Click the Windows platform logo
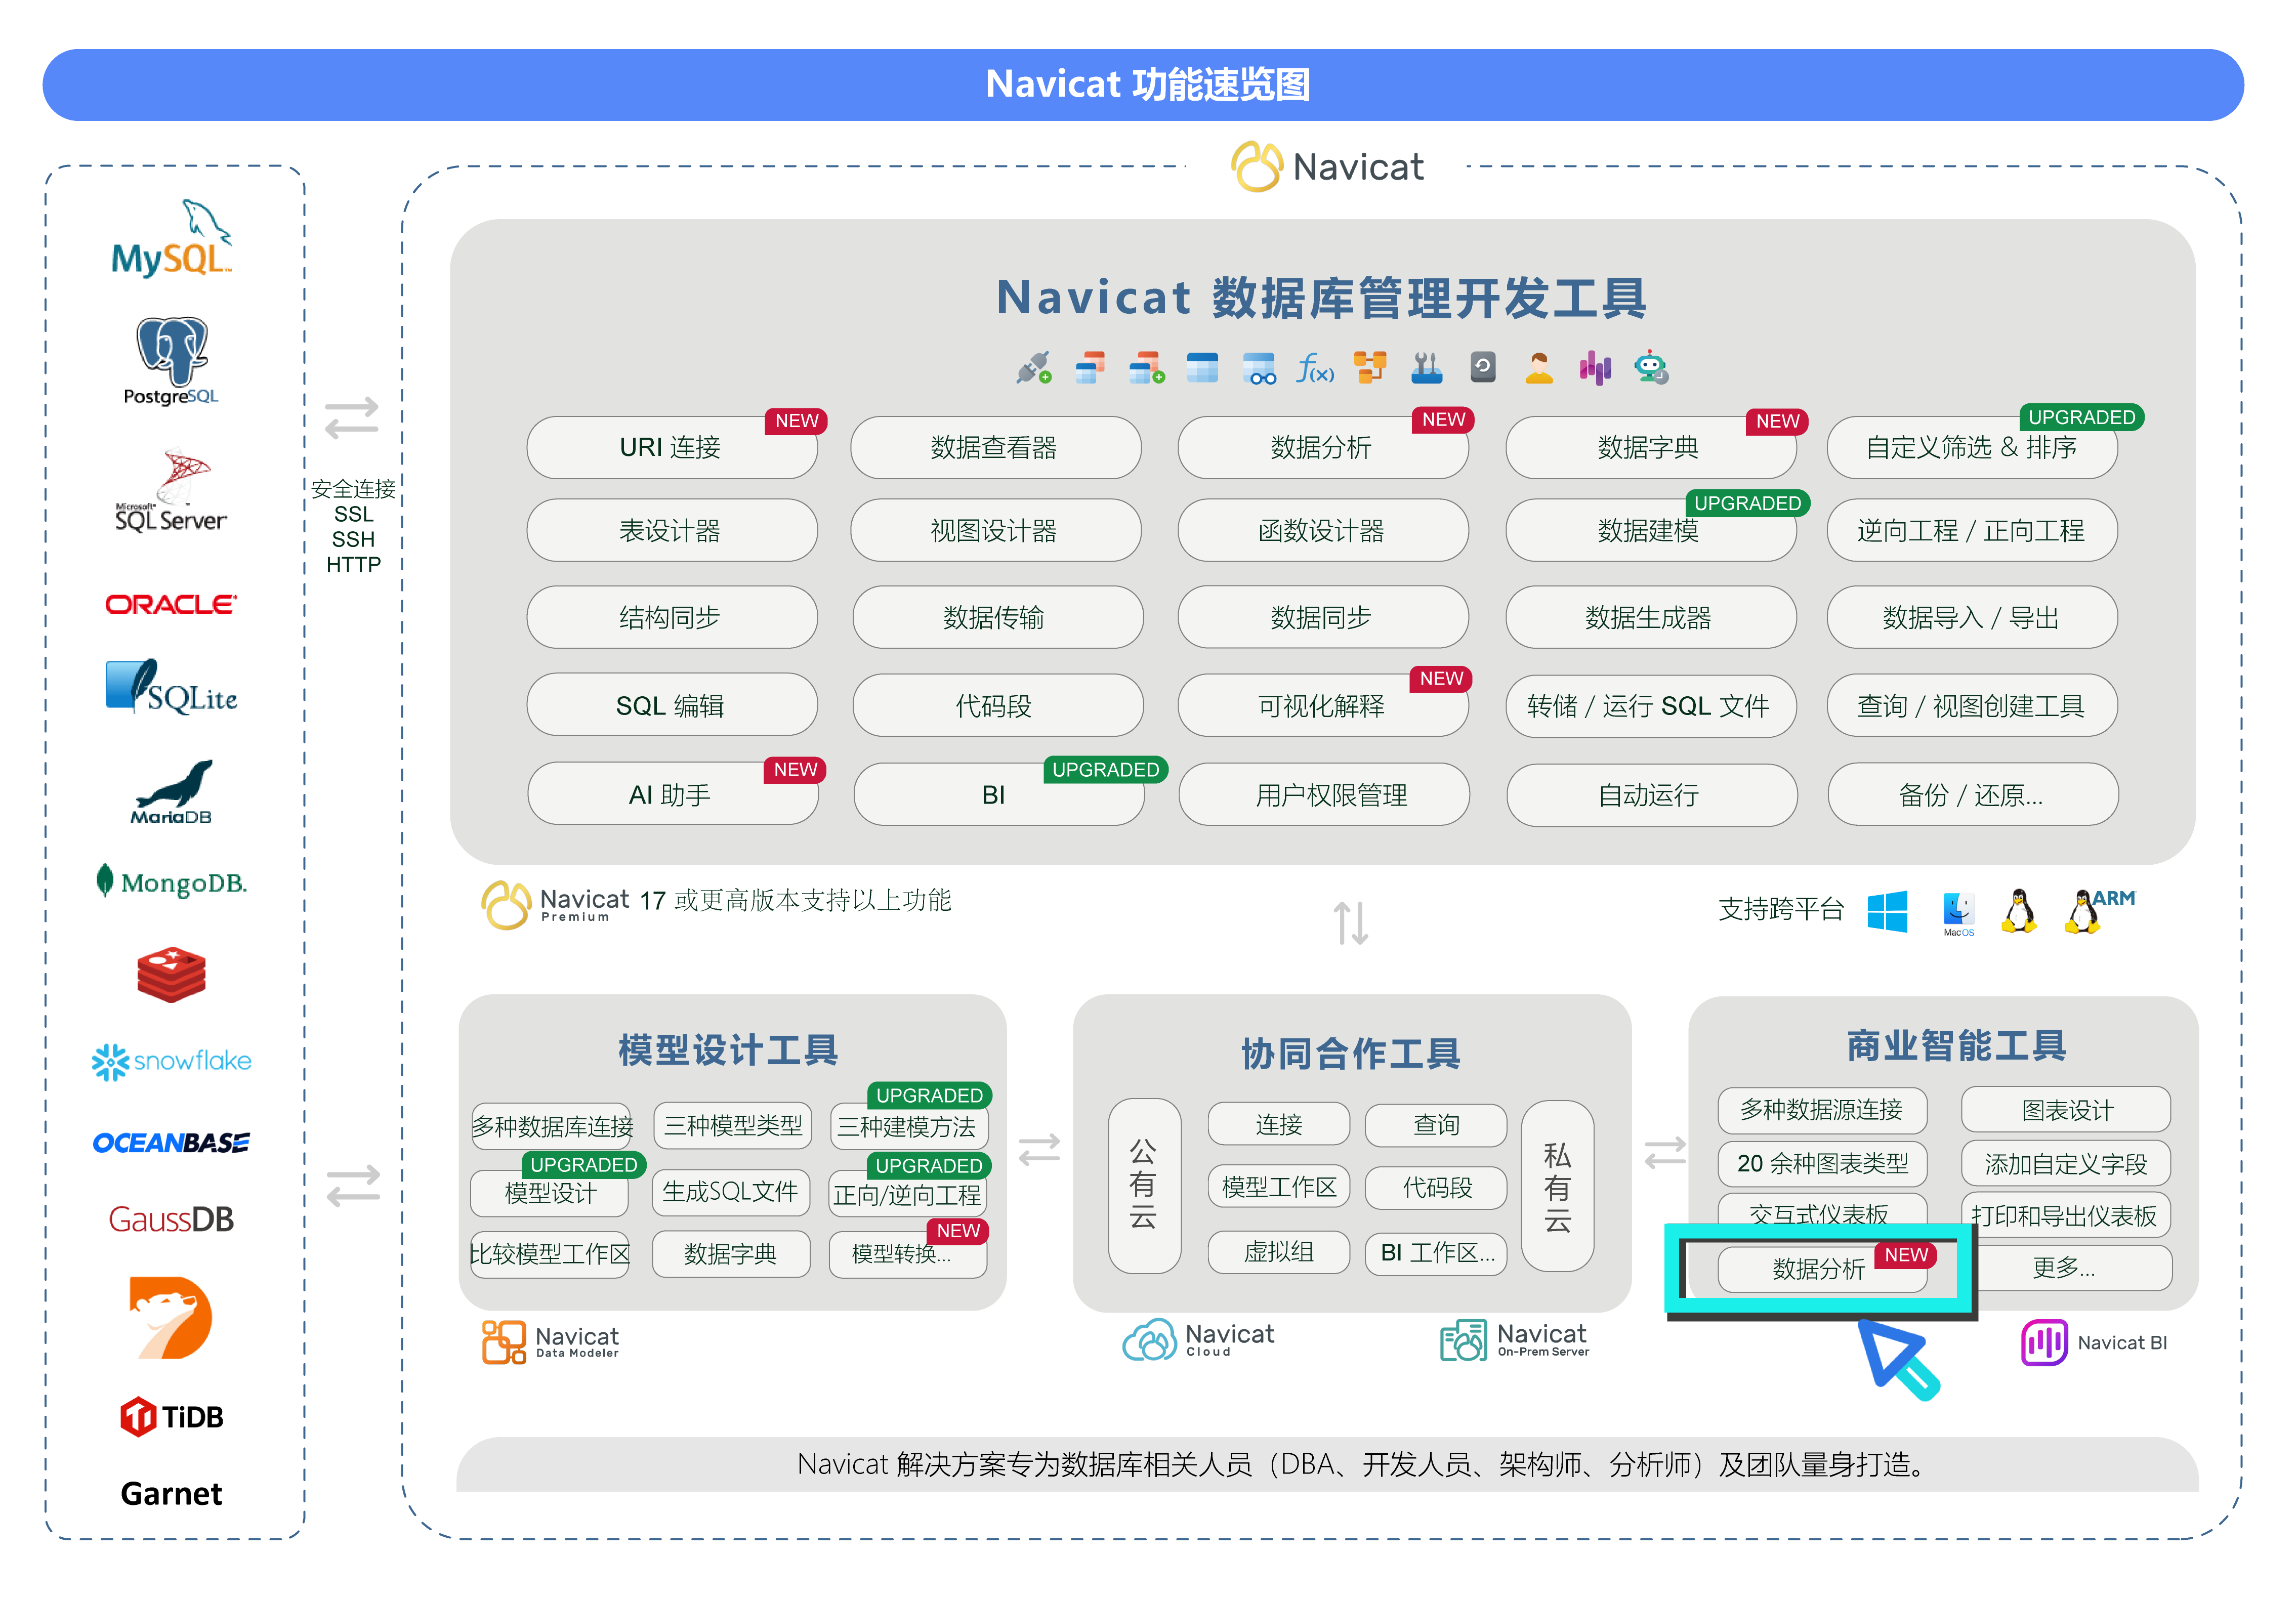The image size is (2296, 1600). click(1887, 911)
